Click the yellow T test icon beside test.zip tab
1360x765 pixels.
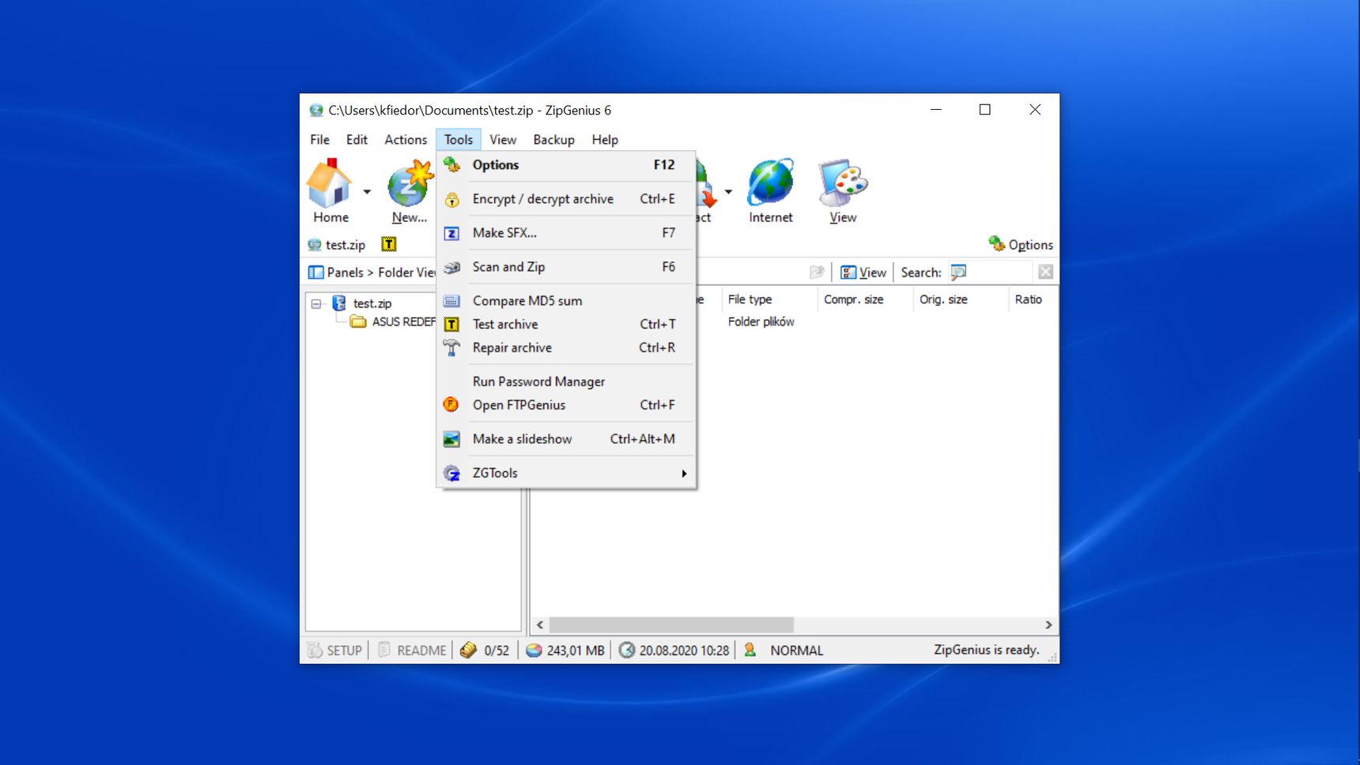[x=388, y=244]
